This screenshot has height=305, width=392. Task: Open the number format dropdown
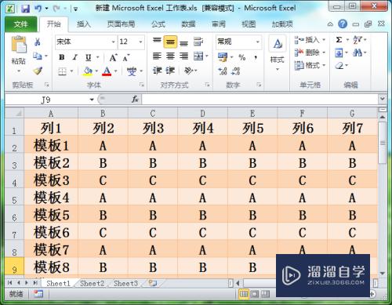(258, 42)
